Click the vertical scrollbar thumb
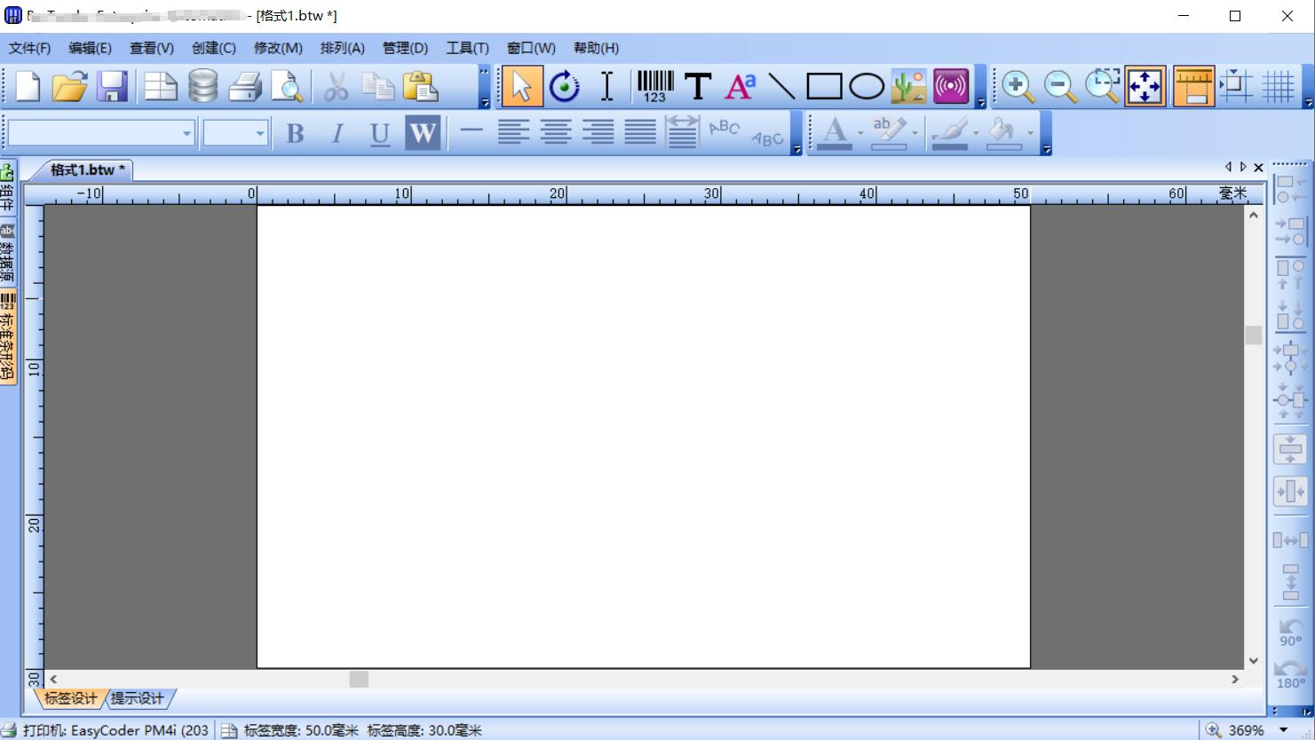Screen dimensions: 1315x740 pos(1254,335)
